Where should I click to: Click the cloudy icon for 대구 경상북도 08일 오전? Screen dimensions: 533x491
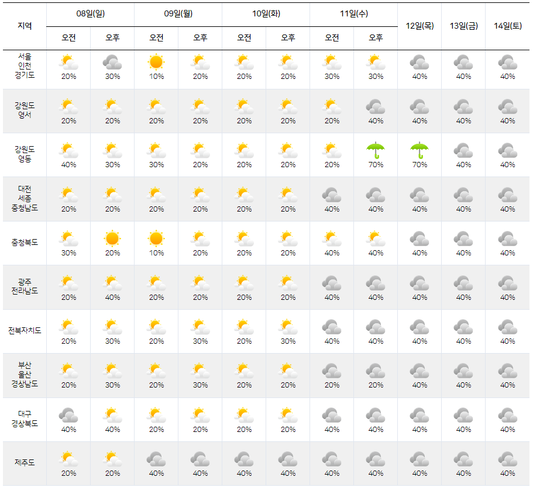pos(68,415)
